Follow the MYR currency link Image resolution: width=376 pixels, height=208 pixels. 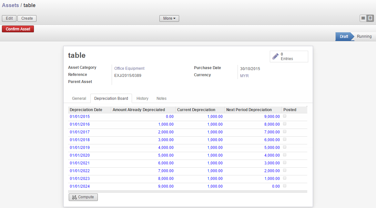coord(244,76)
